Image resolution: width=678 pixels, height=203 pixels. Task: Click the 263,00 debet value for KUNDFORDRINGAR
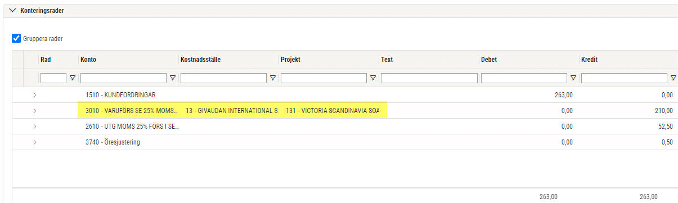(563, 95)
